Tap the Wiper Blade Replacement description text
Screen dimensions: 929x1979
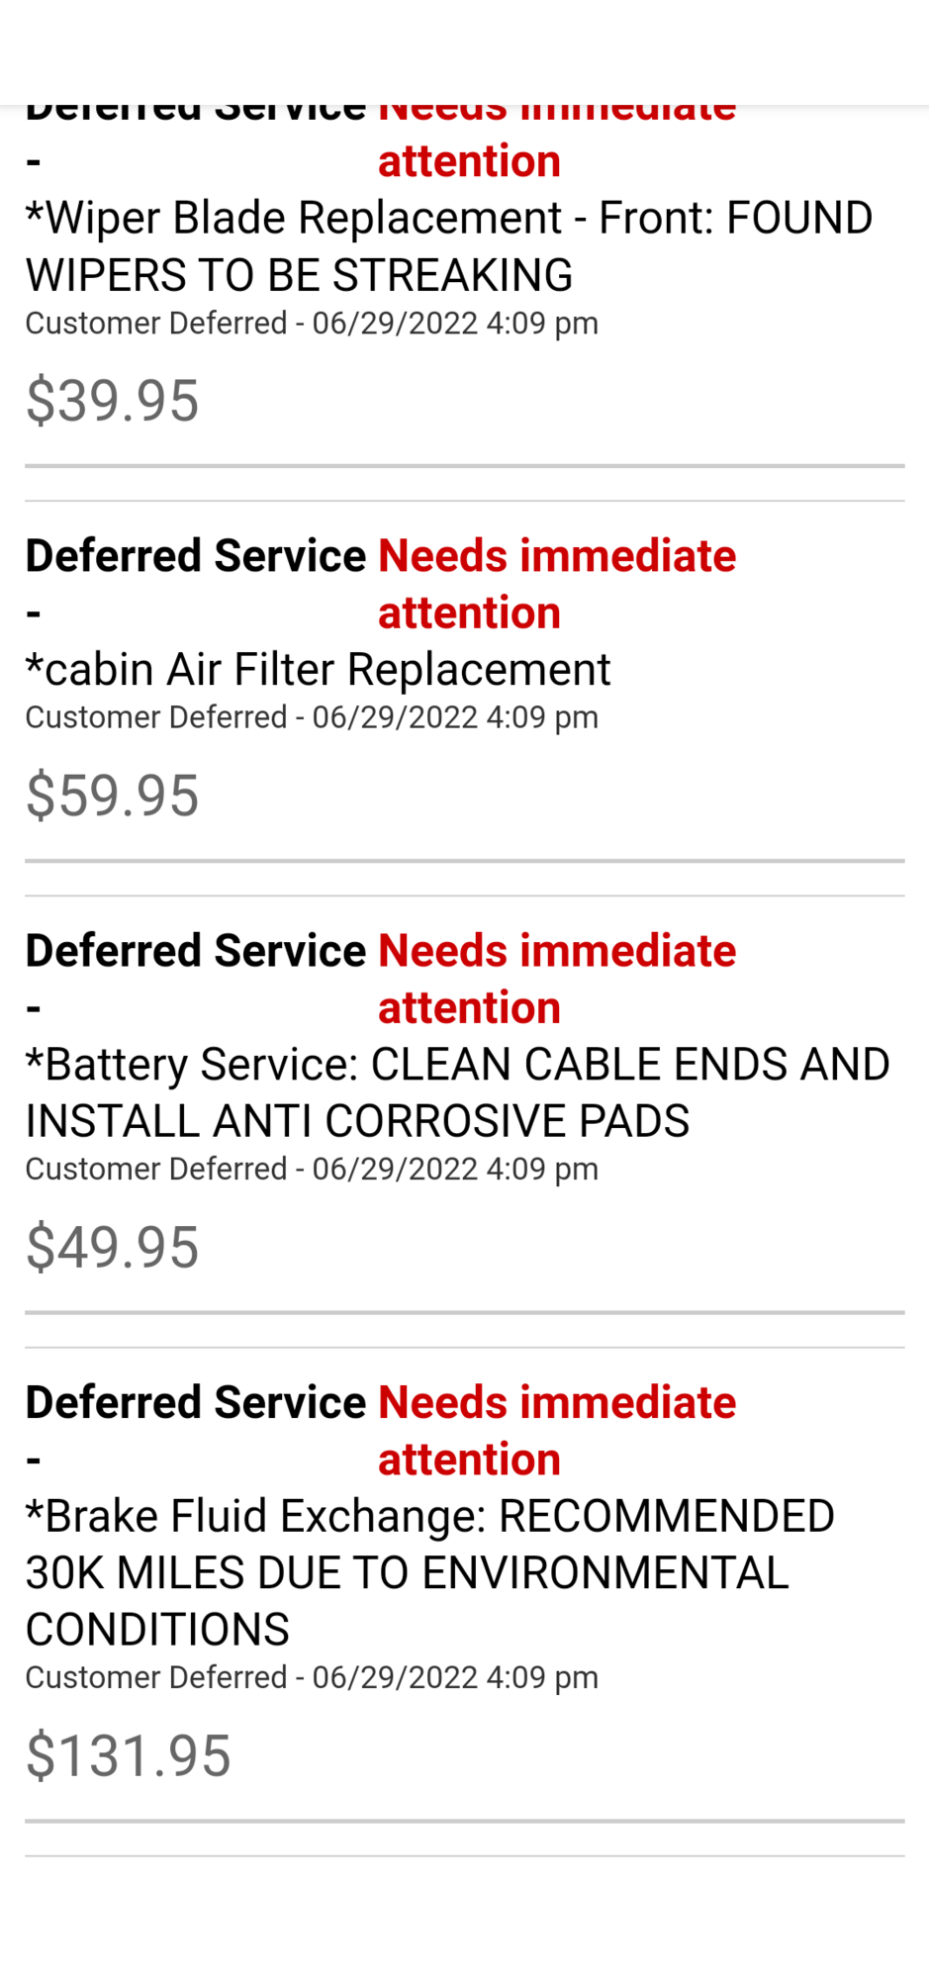click(448, 245)
